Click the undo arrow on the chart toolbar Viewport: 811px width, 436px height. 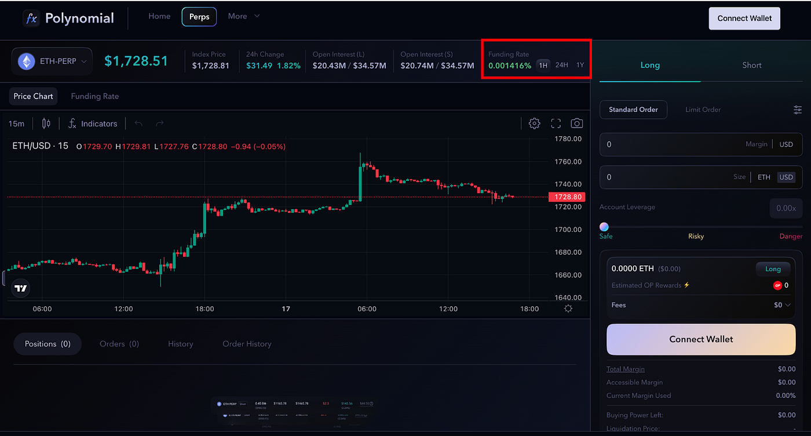[139, 123]
